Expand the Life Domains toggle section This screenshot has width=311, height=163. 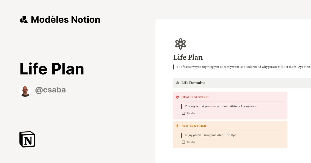tap(193, 83)
